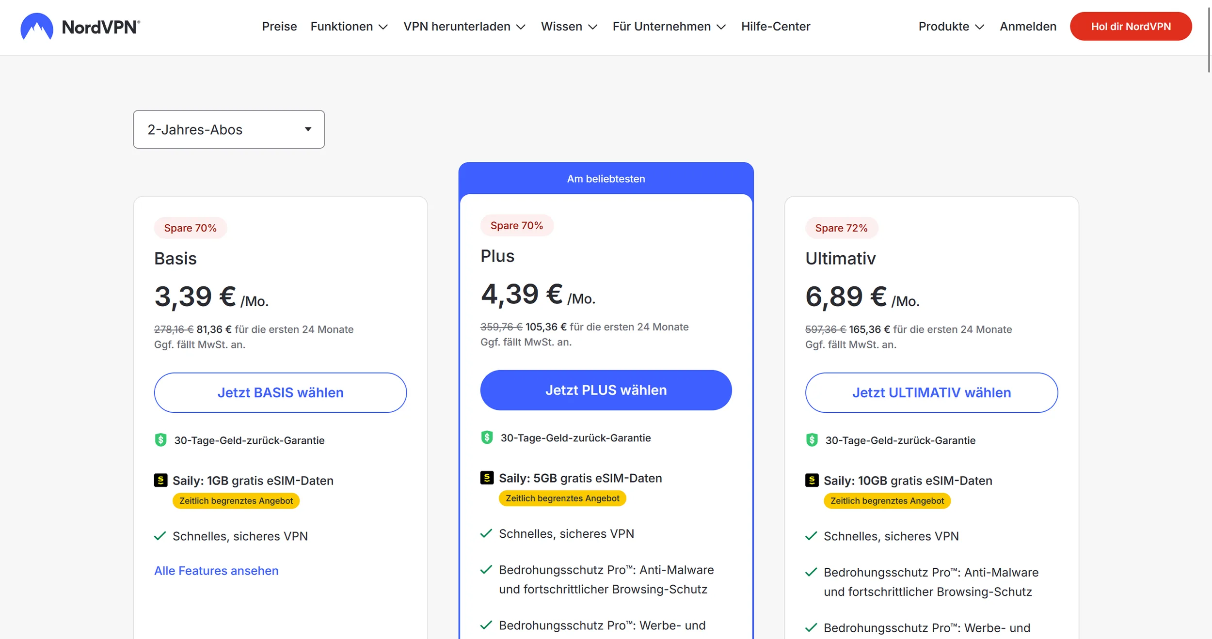Click 30-Tage-Geld-zurück-Garantie text in Plus card
1212x639 pixels.
pyautogui.click(x=575, y=438)
